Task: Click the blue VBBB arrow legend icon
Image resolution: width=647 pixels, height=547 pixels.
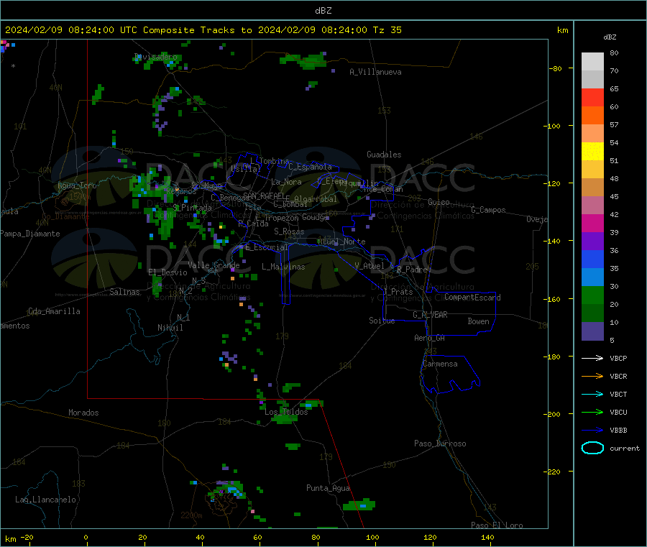Action: [x=592, y=431]
